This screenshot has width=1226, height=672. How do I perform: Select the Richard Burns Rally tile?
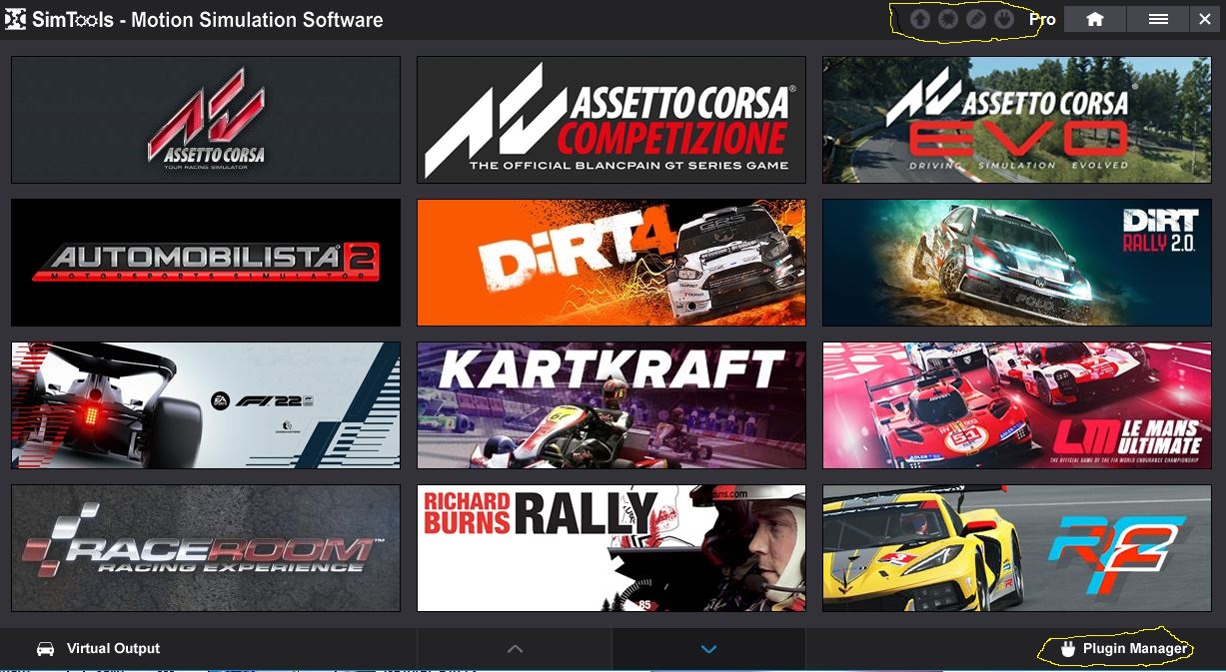click(612, 548)
